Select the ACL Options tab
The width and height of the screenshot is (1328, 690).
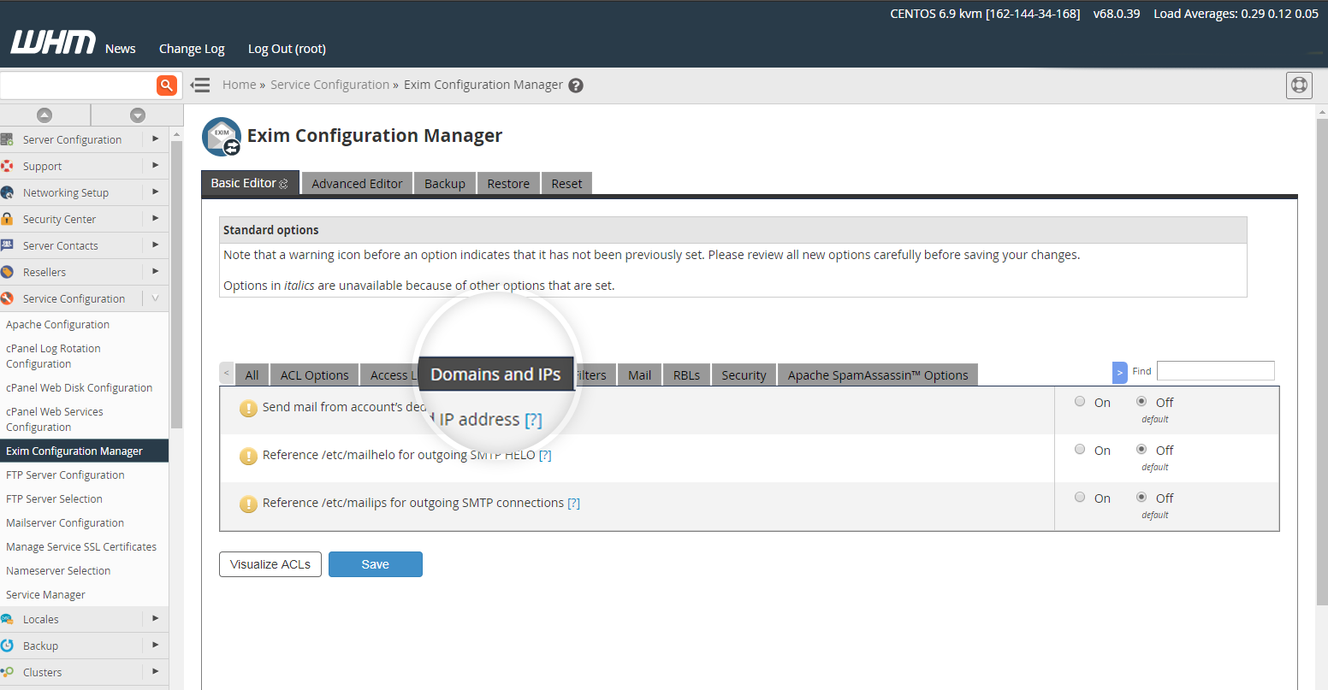tap(314, 374)
